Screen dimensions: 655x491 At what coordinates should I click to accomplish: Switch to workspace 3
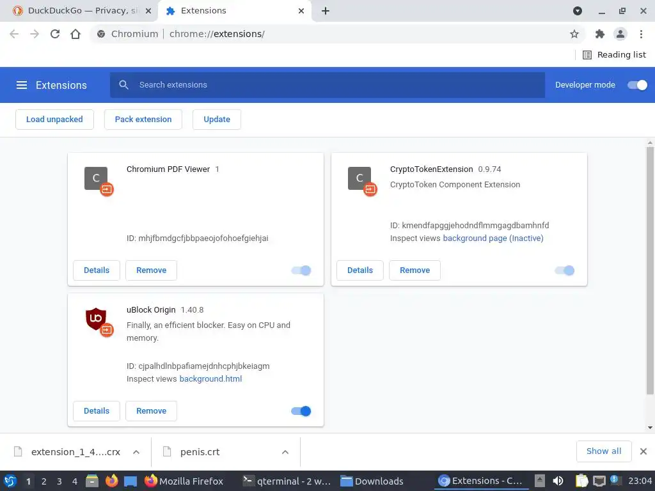[59, 481]
